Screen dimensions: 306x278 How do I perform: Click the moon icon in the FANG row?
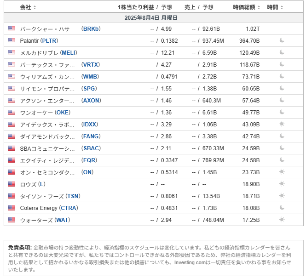point(282,136)
